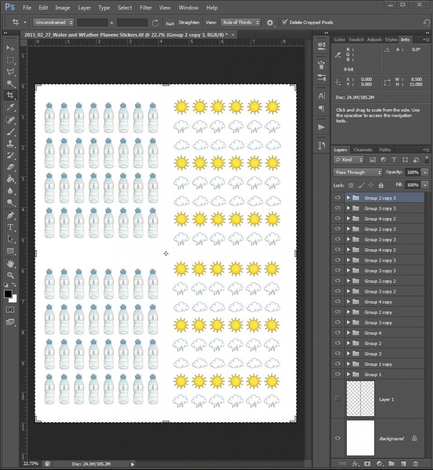This screenshot has width=433, height=470.
Task: Open the Pass Through blend mode dropdown
Action: click(357, 173)
